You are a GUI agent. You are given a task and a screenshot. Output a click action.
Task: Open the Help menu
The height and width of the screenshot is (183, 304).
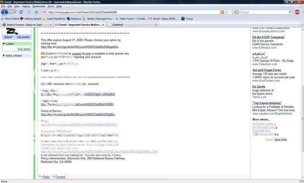tap(59, 6)
